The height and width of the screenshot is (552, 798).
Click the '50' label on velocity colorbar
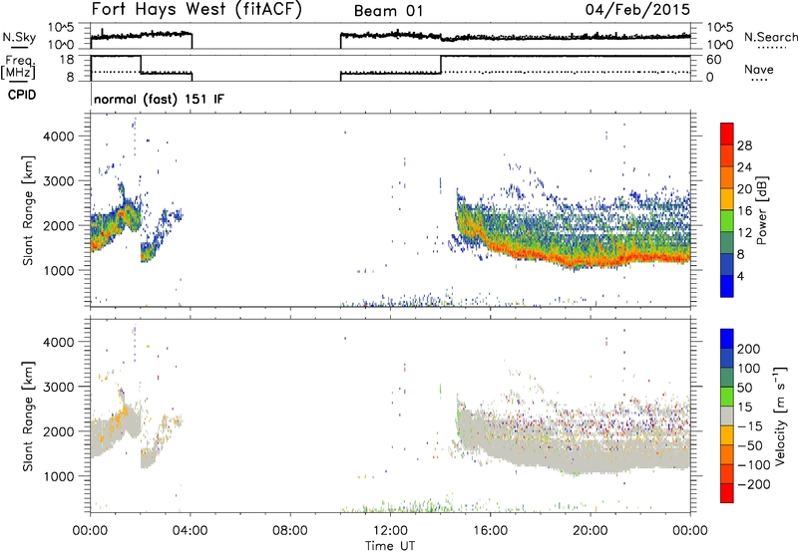click(x=744, y=388)
